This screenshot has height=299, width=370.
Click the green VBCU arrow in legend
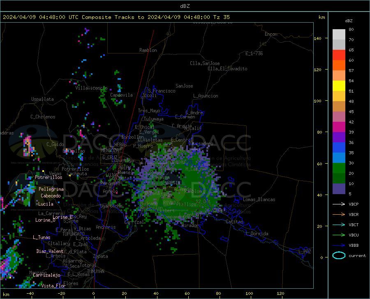[x=339, y=235]
